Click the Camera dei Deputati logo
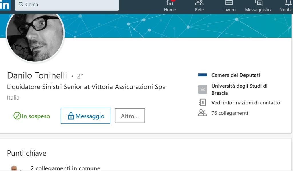This screenshot has width=293, height=171. point(202,75)
